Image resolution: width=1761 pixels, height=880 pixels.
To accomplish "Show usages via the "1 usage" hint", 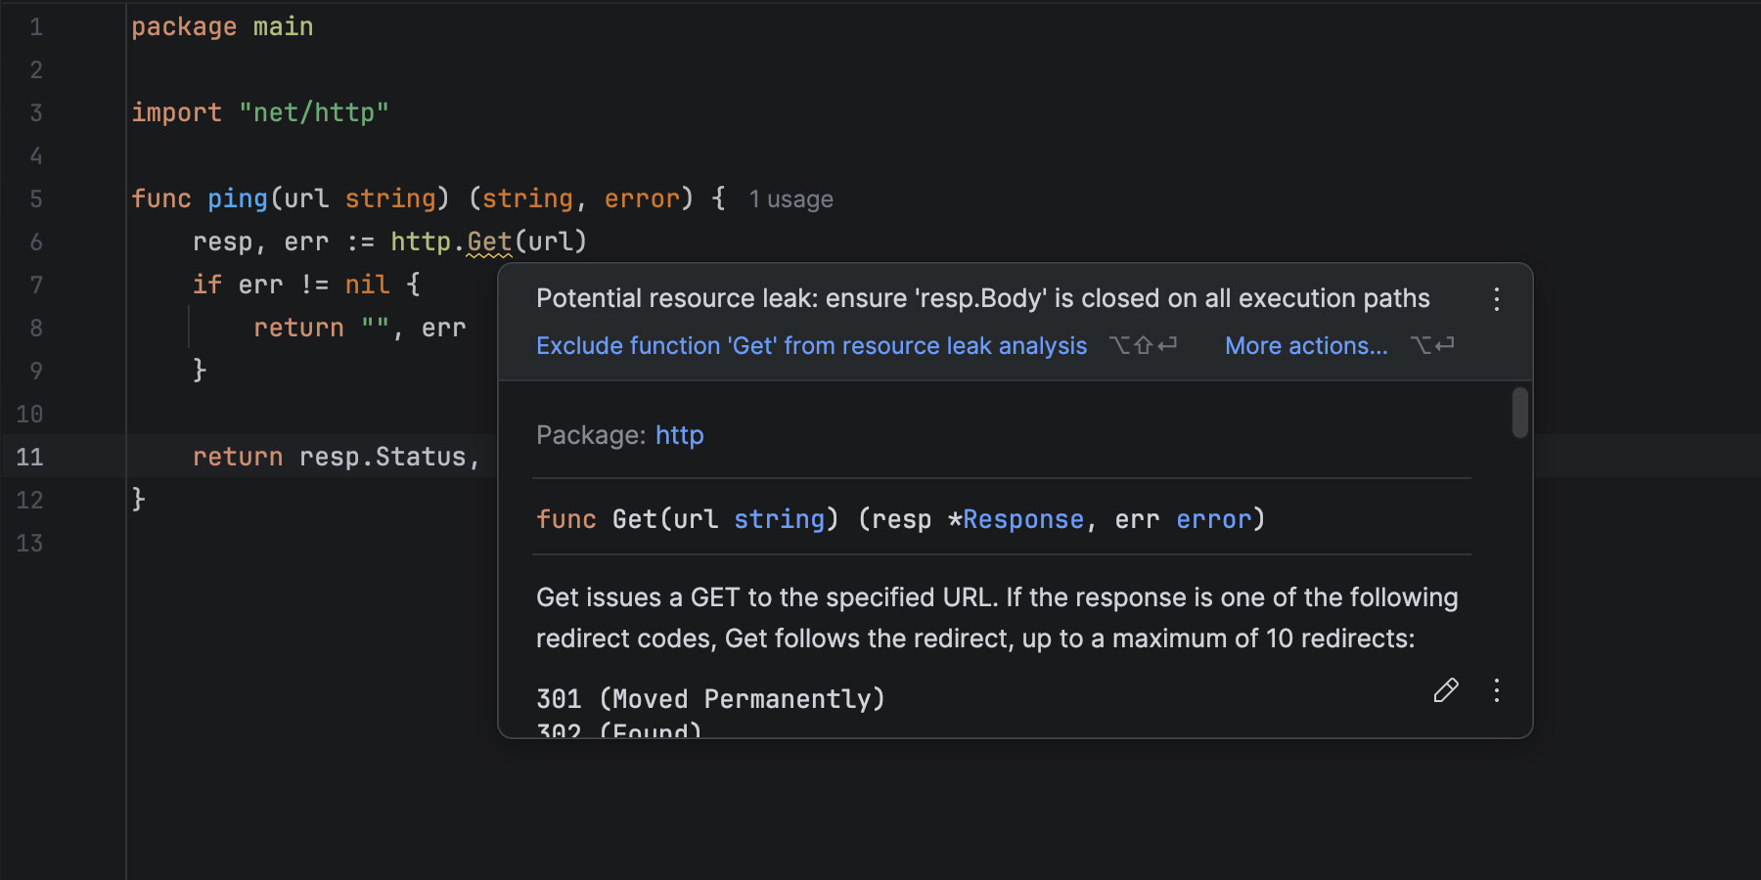I will (790, 199).
